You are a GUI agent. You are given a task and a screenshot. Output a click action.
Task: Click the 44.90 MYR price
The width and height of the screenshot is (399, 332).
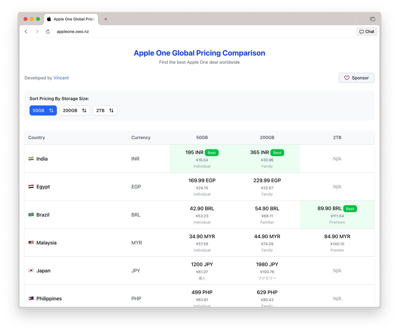pos(267,236)
